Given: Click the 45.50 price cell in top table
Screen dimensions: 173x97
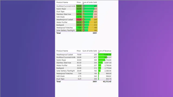Looking at the screenshot, I should coord(79,14).
